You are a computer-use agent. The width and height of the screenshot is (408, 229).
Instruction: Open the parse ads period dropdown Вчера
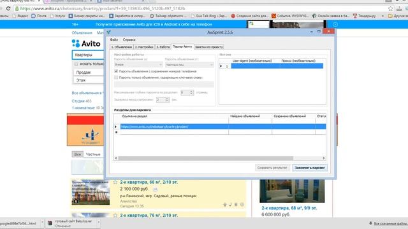(138, 64)
